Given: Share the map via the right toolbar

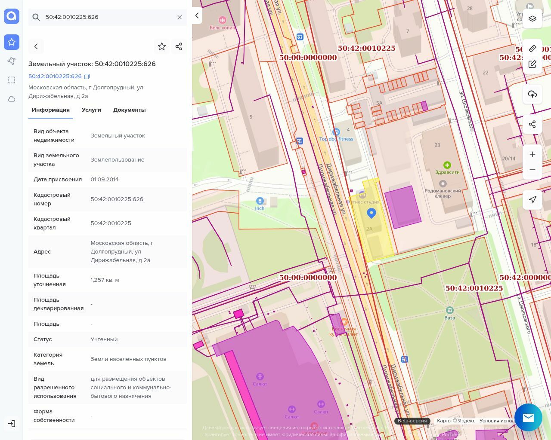Looking at the screenshot, I should pos(532,124).
